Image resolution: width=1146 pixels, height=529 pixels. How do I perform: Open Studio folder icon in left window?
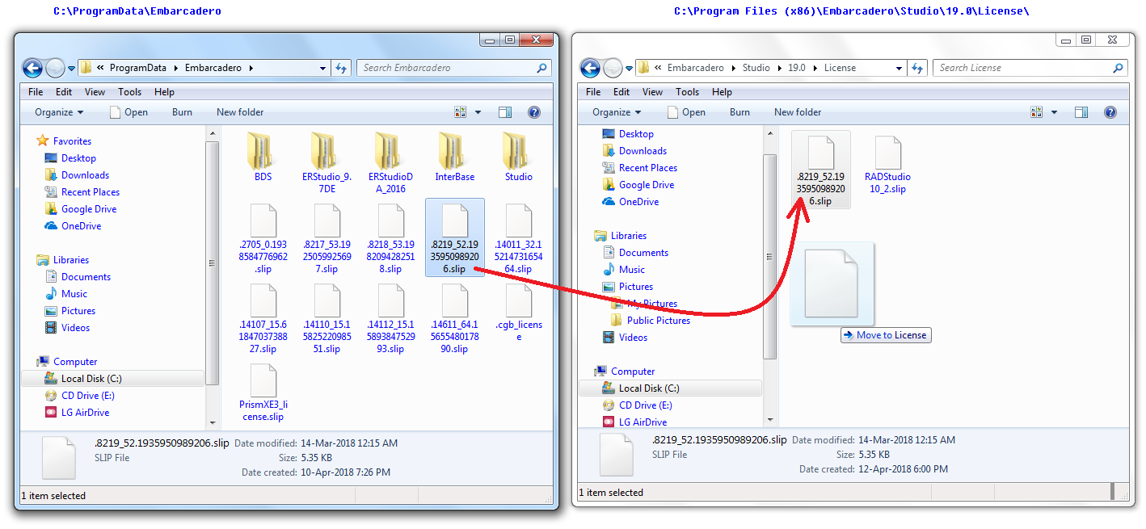click(x=518, y=151)
